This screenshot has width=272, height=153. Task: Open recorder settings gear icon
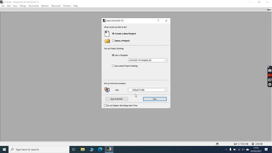[270, 85]
